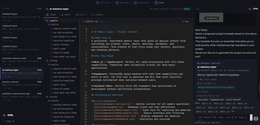260x125 pixels.
Task: Click the .agents folder icon
Action: (47, 21)
